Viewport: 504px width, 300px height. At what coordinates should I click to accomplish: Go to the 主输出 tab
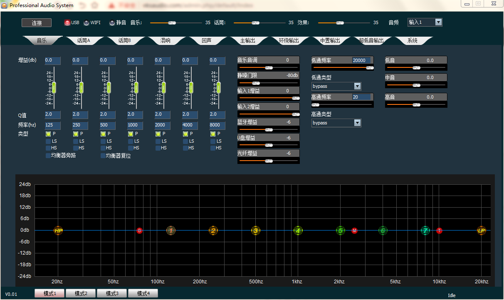[x=248, y=41]
